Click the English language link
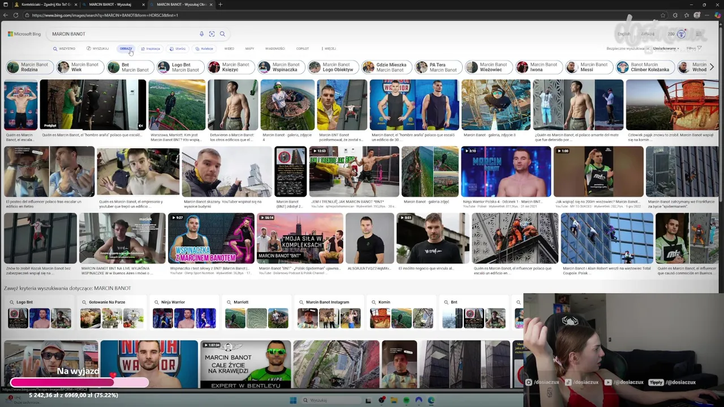 624,34
